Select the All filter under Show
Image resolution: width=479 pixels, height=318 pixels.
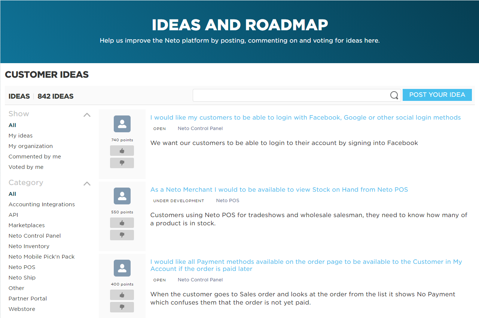pos(12,125)
